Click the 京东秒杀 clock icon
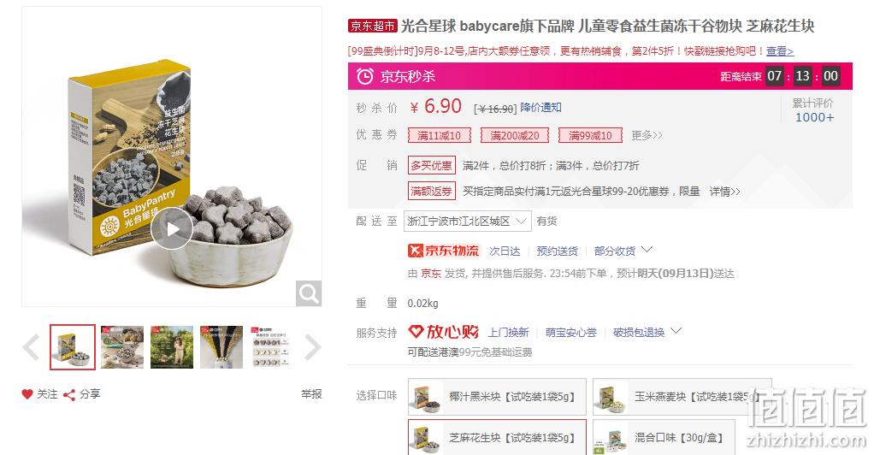This screenshot has height=455, width=874. coord(364,76)
